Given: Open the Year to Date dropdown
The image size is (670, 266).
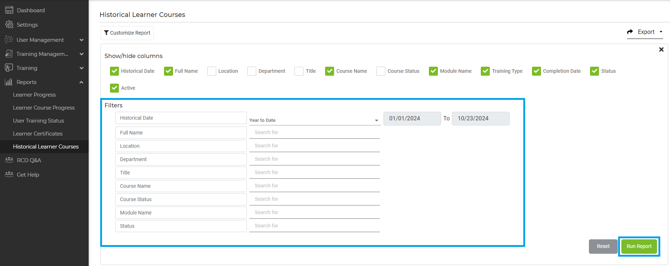Looking at the screenshot, I should pos(314,120).
